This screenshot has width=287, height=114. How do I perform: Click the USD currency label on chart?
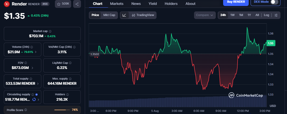273,106
